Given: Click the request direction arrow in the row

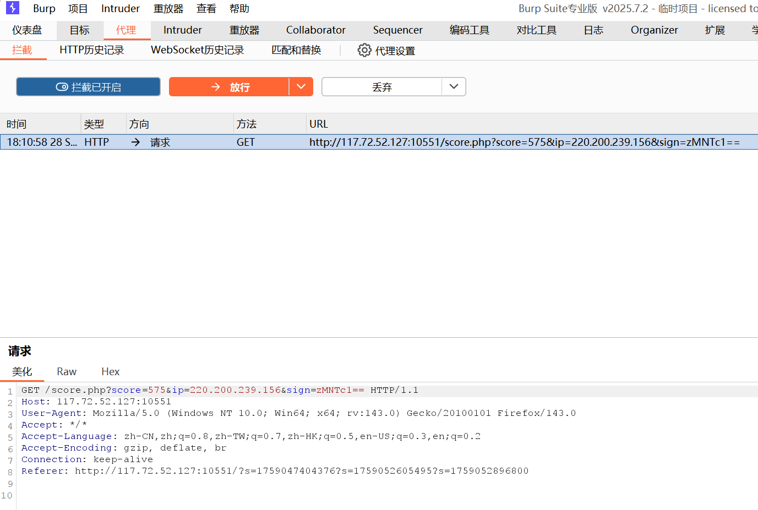Looking at the screenshot, I should 135,142.
